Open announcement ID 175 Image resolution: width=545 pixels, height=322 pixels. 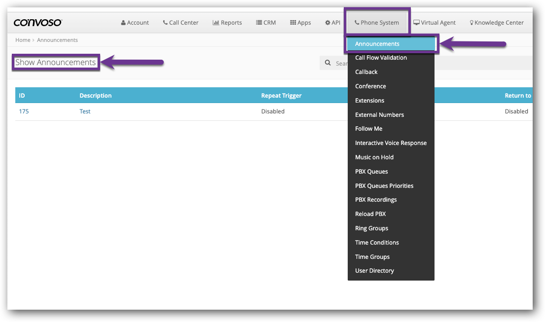pos(24,111)
